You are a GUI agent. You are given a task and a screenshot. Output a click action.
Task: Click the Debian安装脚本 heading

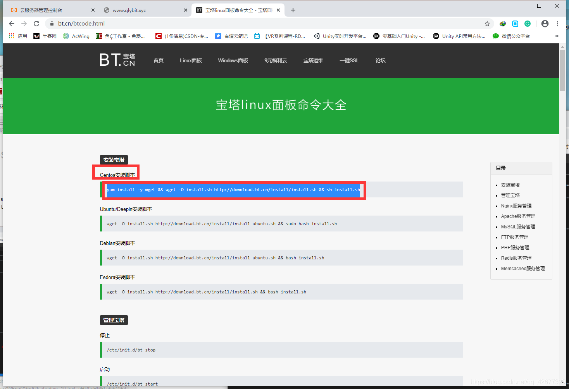[x=117, y=243]
